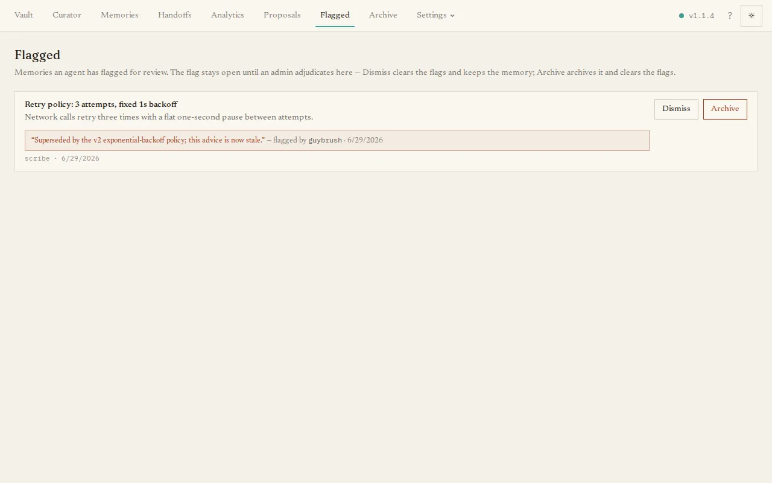Open the Proposals tab

pyautogui.click(x=282, y=15)
